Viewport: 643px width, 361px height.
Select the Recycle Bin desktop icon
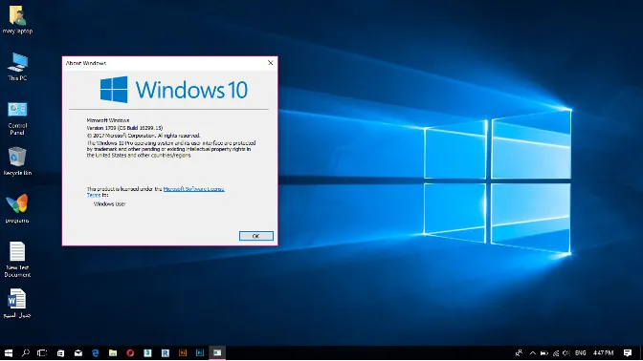(x=17, y=161)
